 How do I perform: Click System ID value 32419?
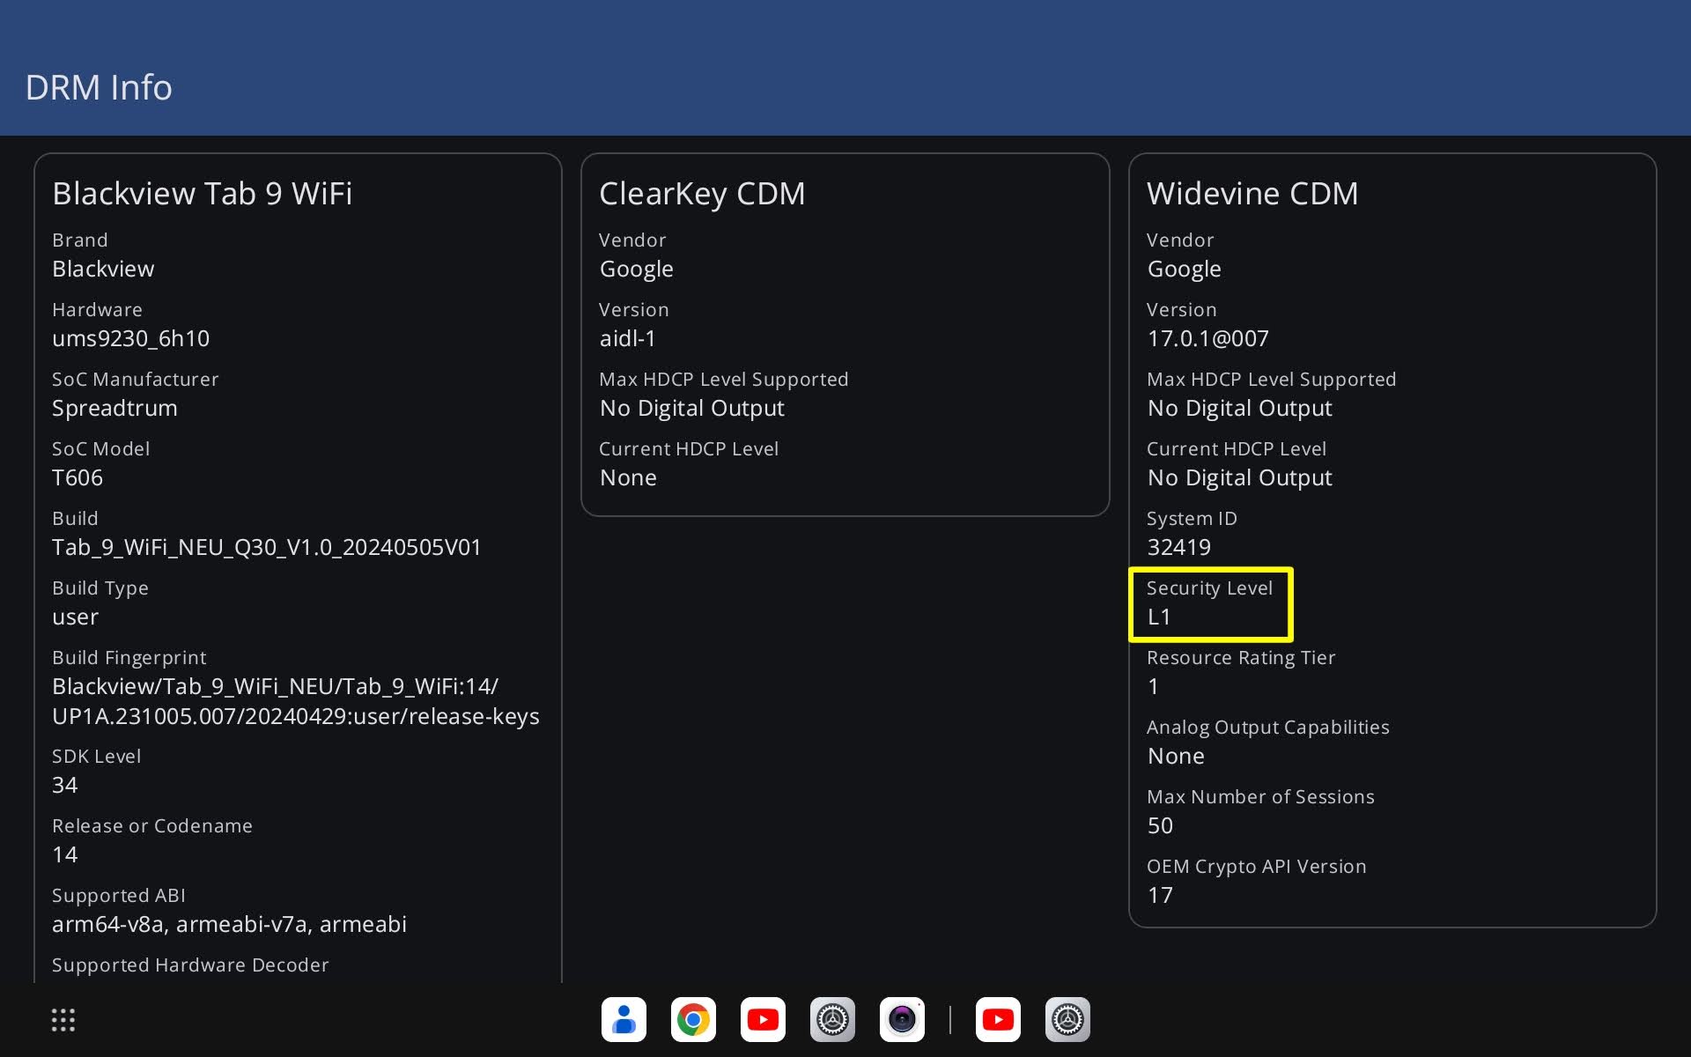coord(1178,547)
